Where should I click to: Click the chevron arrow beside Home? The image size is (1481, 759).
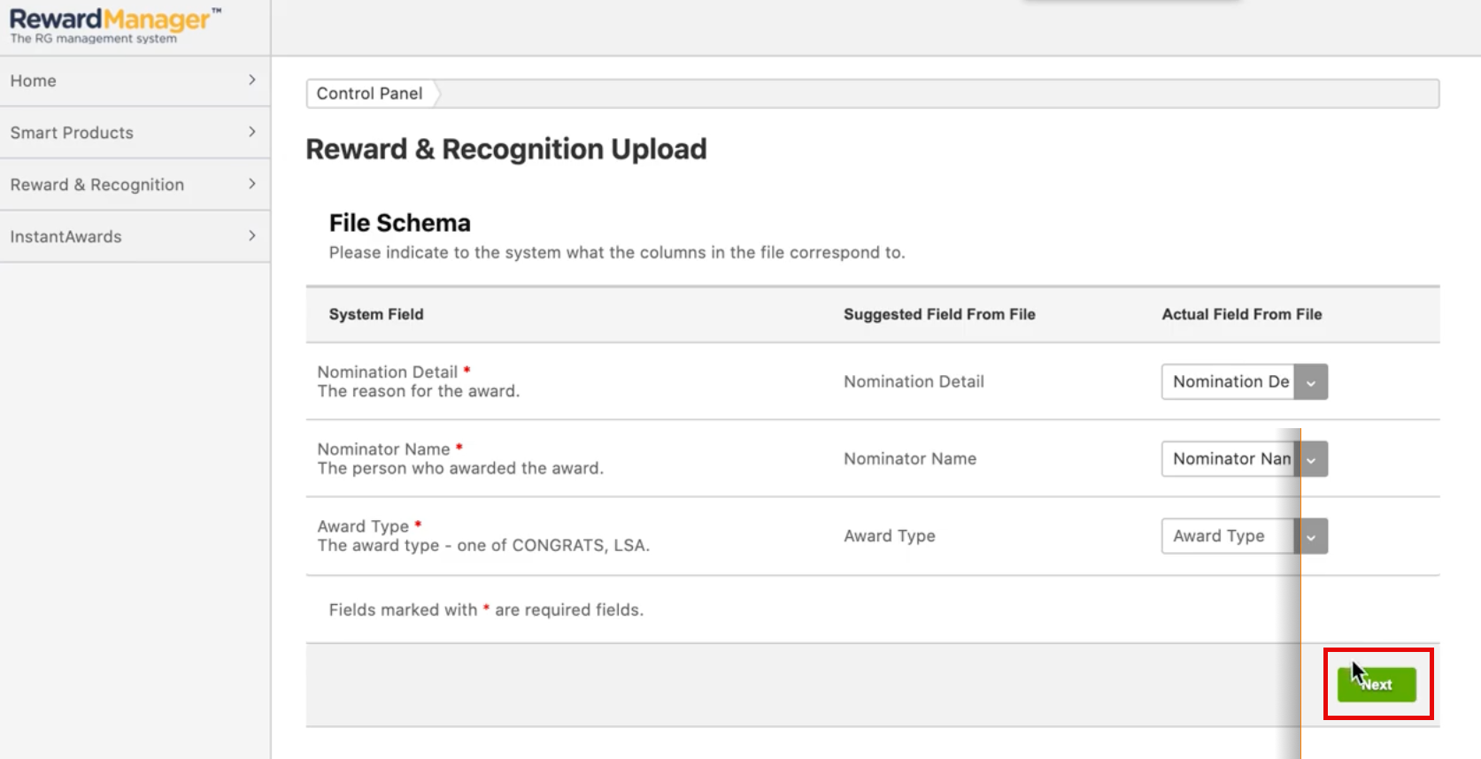(x=252, y=80)
